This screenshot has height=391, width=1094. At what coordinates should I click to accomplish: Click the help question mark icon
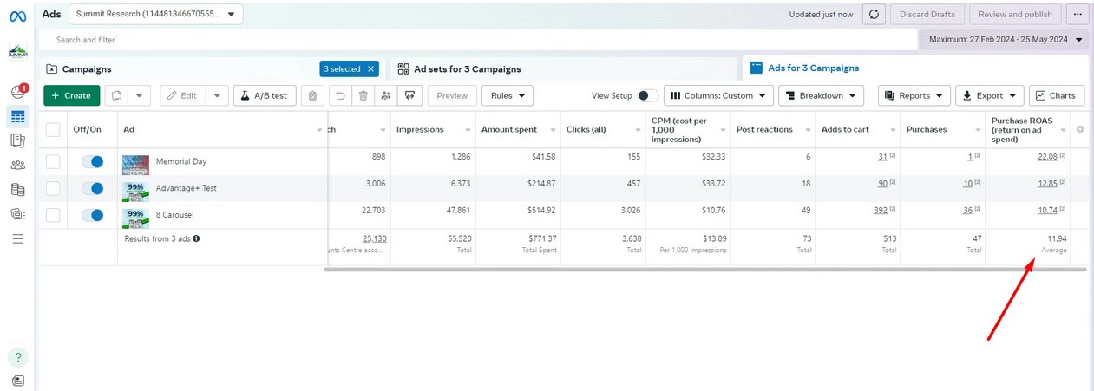coord(17,357)
